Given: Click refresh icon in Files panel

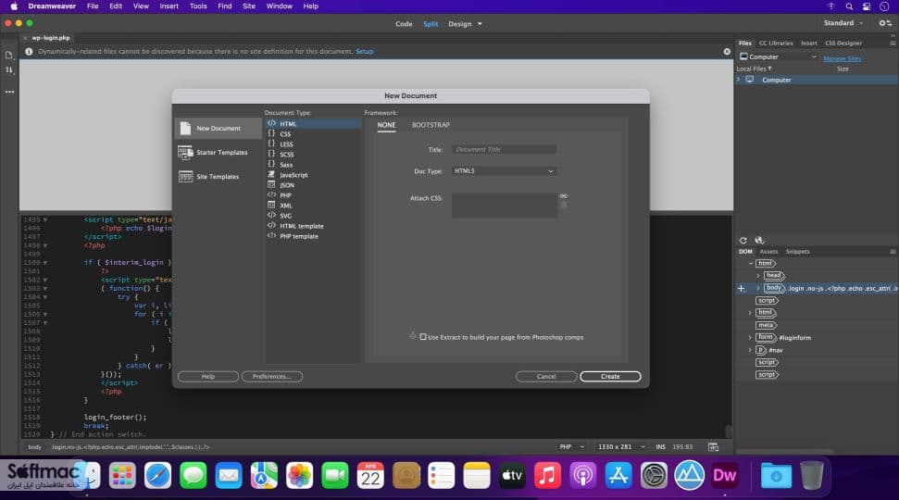Looking at the screenshot, I should (x=743, y=240).
